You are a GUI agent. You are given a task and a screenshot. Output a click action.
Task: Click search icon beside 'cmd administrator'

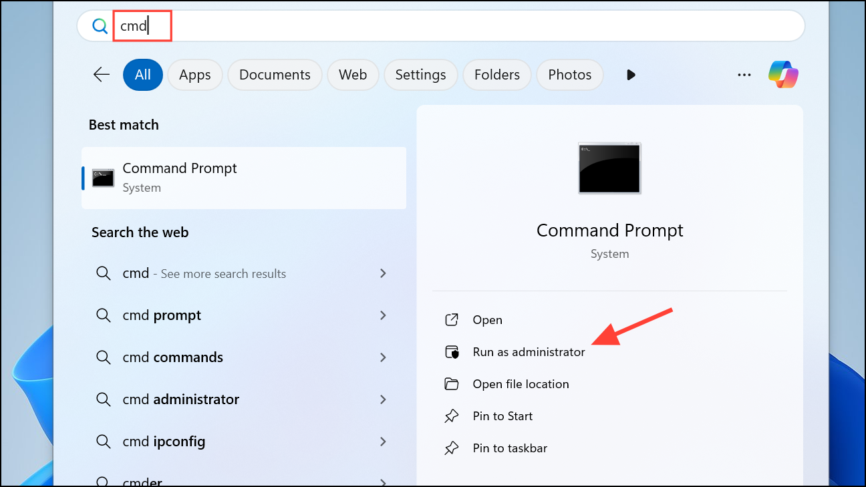[103, 399]
